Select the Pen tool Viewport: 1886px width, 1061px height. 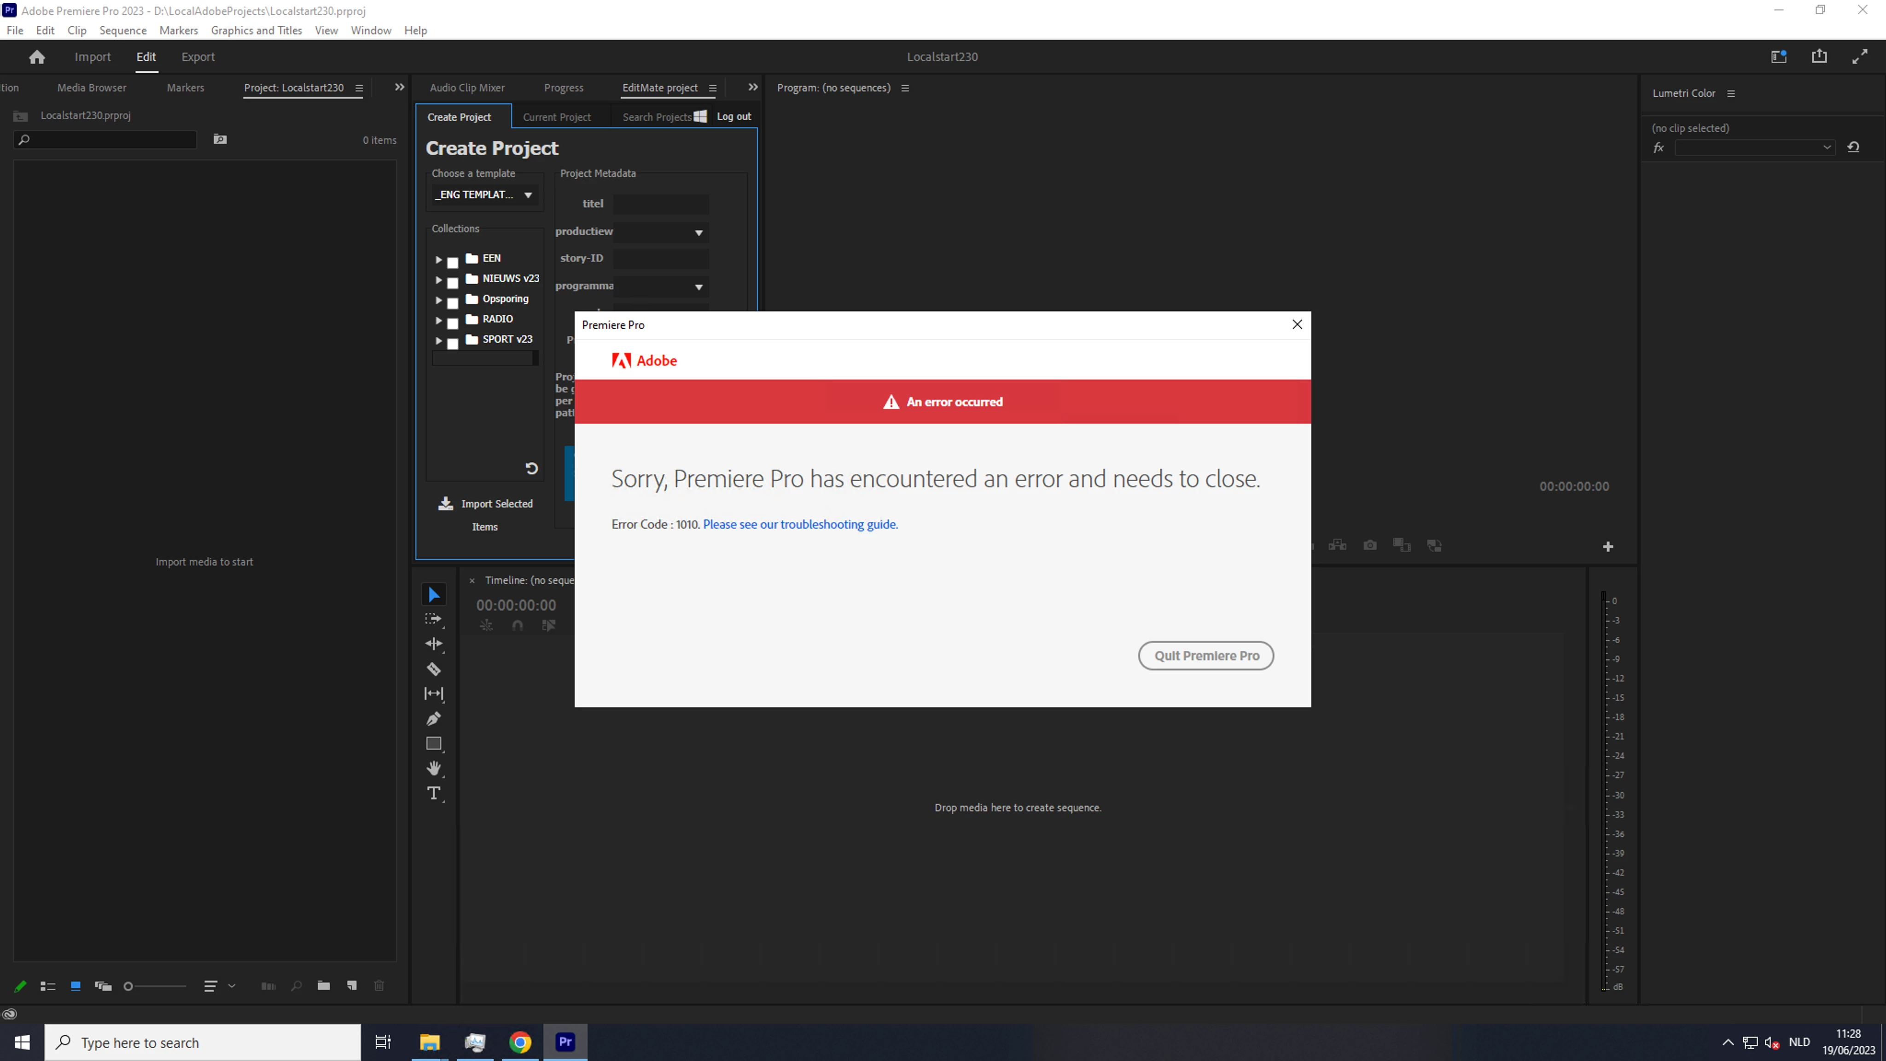(x=433, y=718)
